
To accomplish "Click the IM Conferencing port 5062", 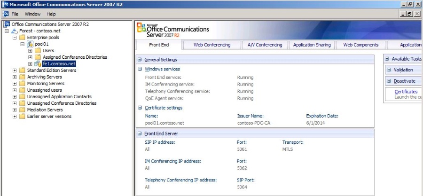I will [242, 168].
